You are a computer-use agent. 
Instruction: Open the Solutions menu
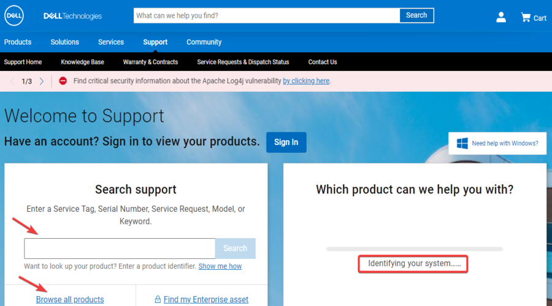65,42
